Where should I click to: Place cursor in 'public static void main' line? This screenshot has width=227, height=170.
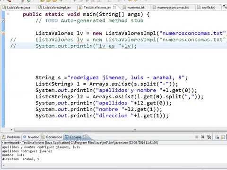coord(86,14)
